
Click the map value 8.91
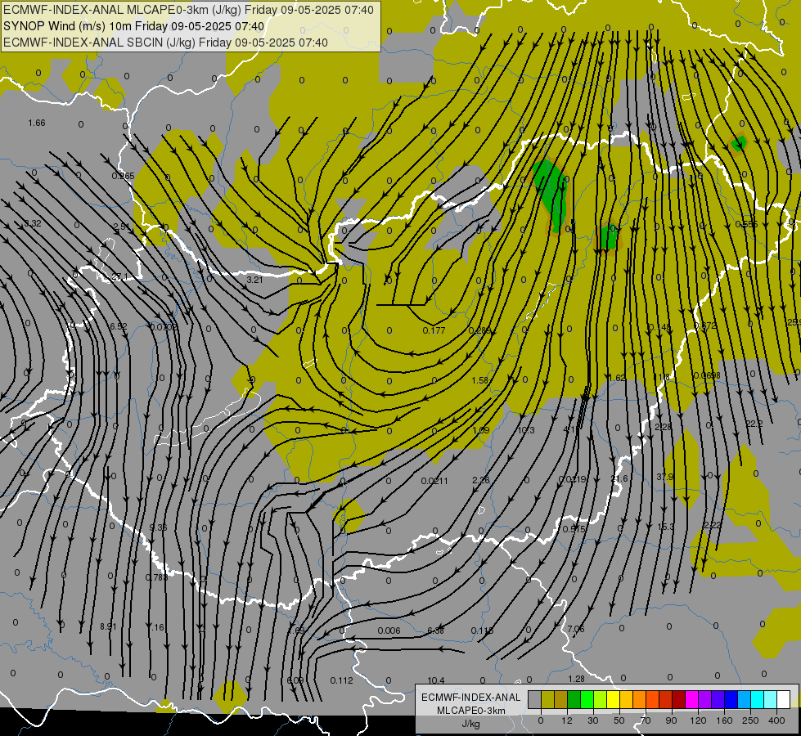[108, 626]
